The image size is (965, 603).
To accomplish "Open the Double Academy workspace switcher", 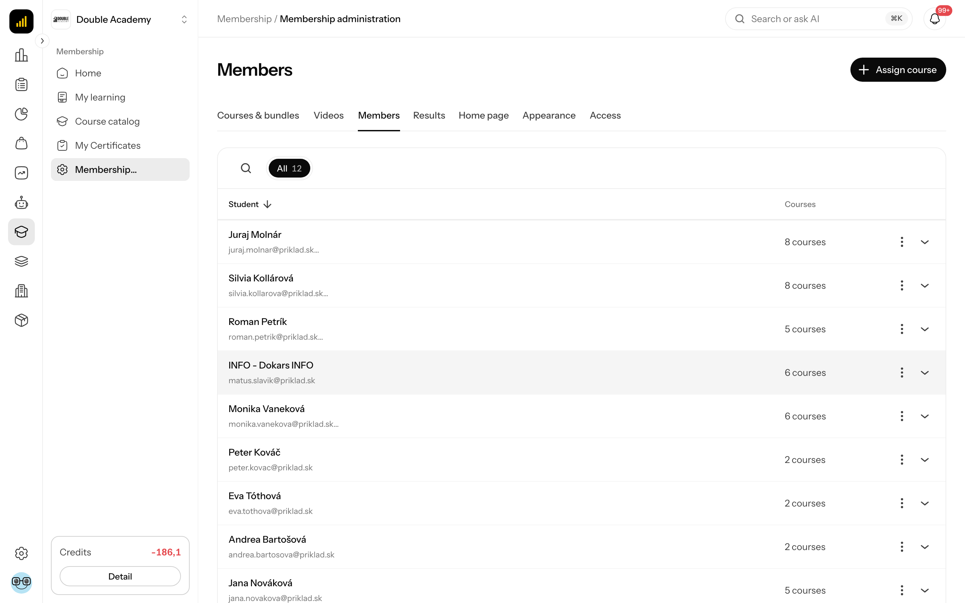I will pos(120,19).
